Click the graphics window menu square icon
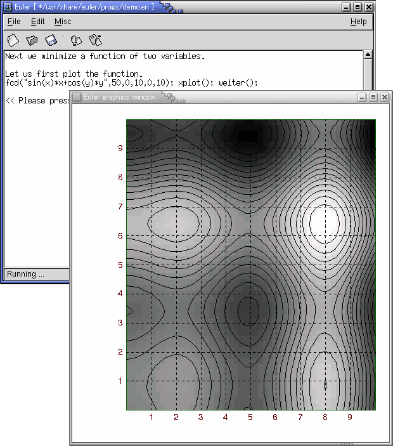The height and width of the screenshot is (446, 393). click(x=77, y=97)
